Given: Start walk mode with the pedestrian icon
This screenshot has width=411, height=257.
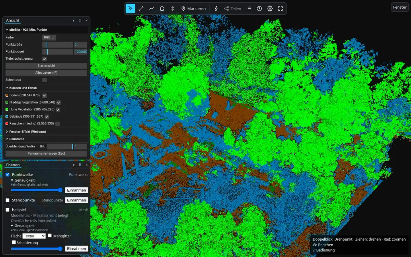Looking at the screenshot, I should point(216,9).
